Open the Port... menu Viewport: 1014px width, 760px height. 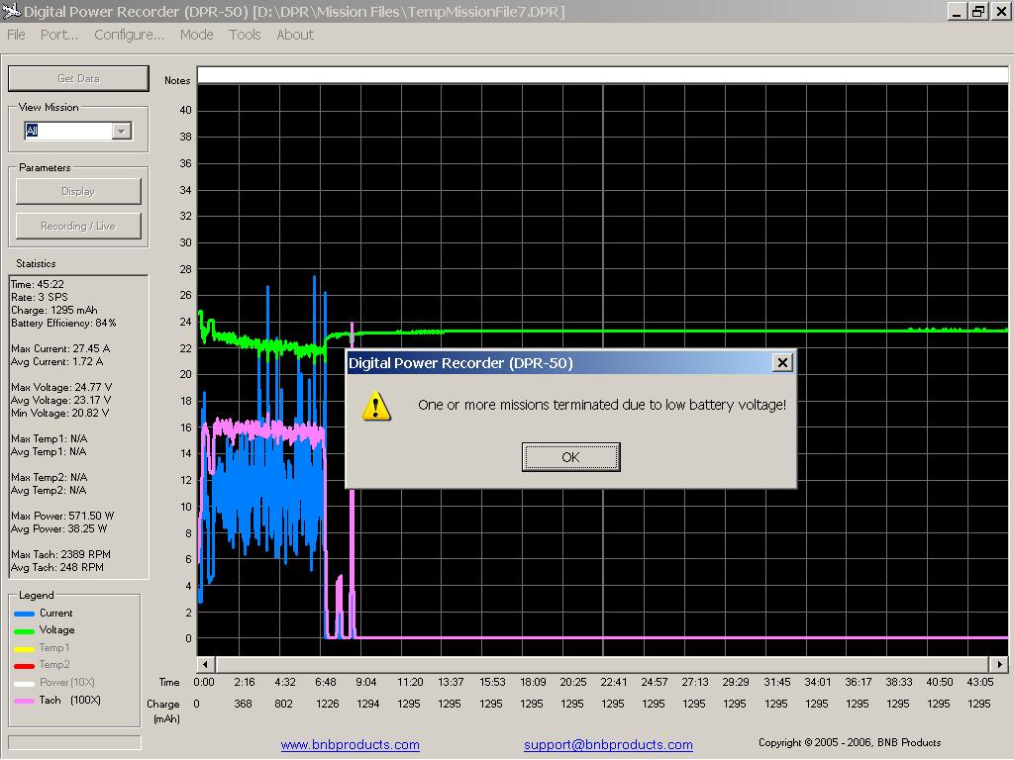tap(58, 35)
